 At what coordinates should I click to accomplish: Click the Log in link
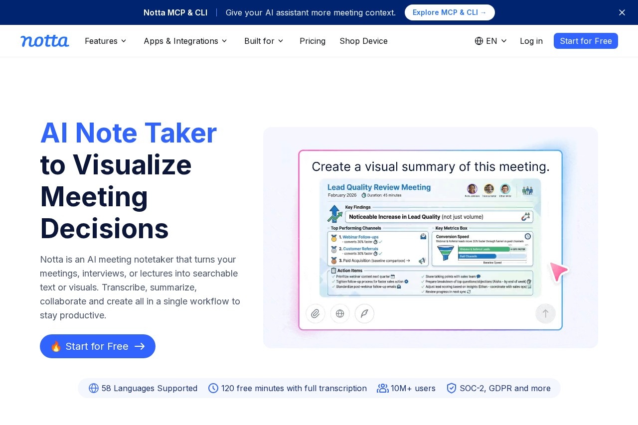(531, 41)
